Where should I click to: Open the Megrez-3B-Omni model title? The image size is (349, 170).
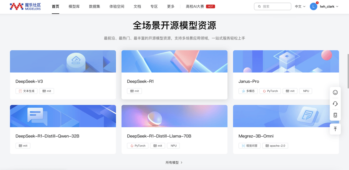(256, 136)
